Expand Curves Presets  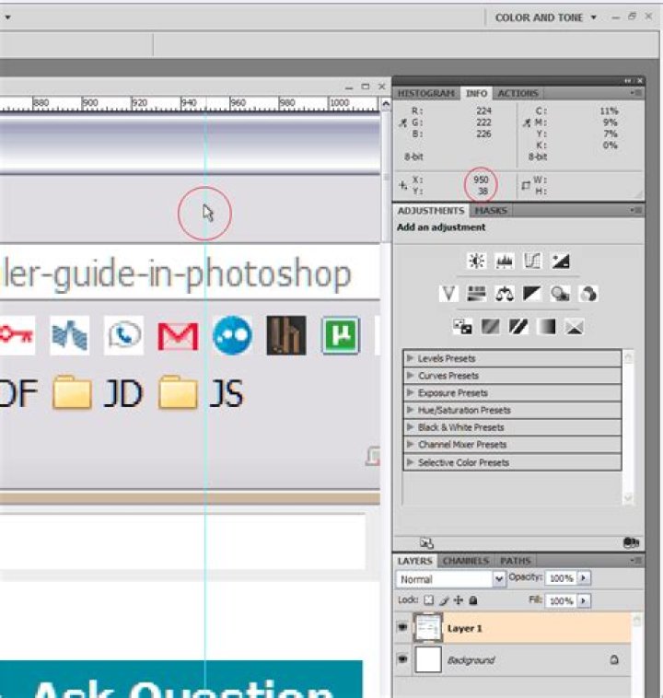410,376
